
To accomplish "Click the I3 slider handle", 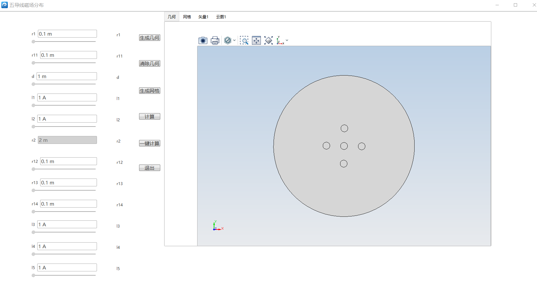I will click(33, 232).
